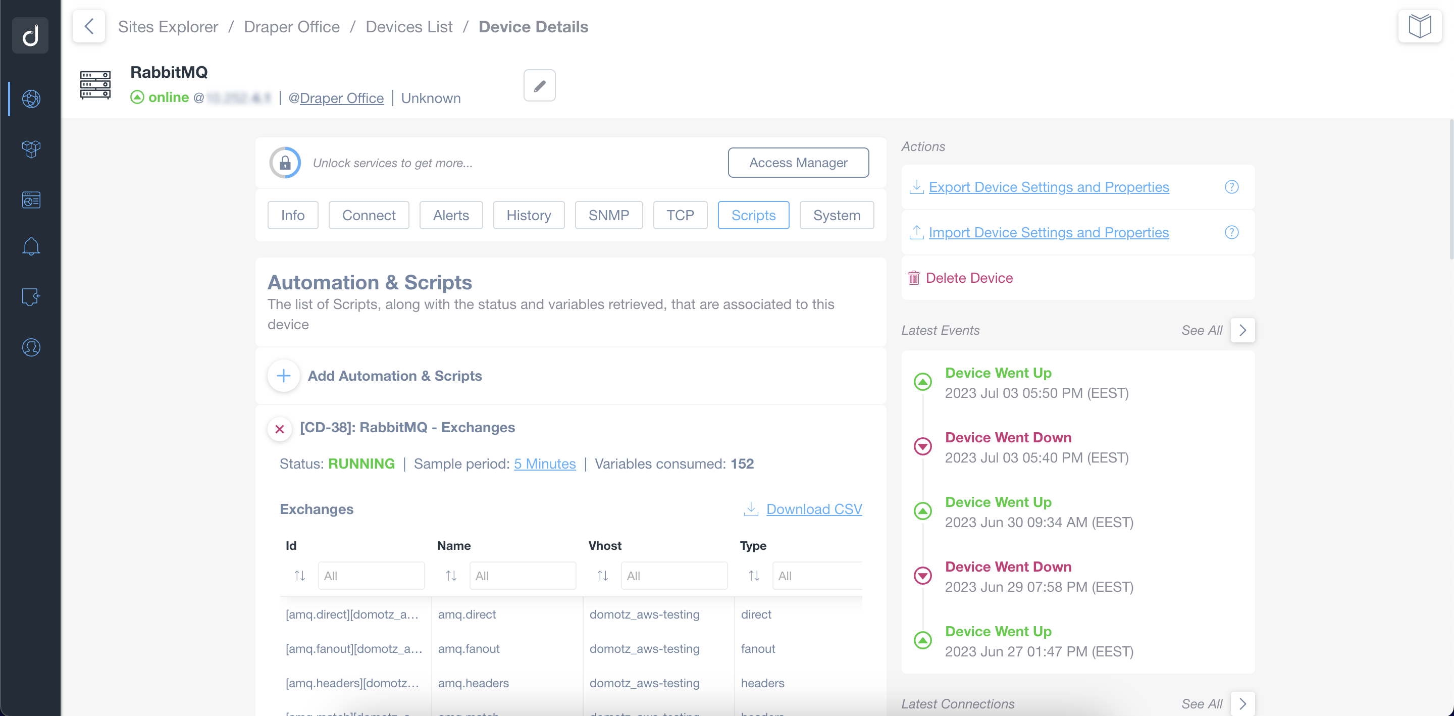Sort the Vhost column
1454x716 pixels.
[602, 576]
